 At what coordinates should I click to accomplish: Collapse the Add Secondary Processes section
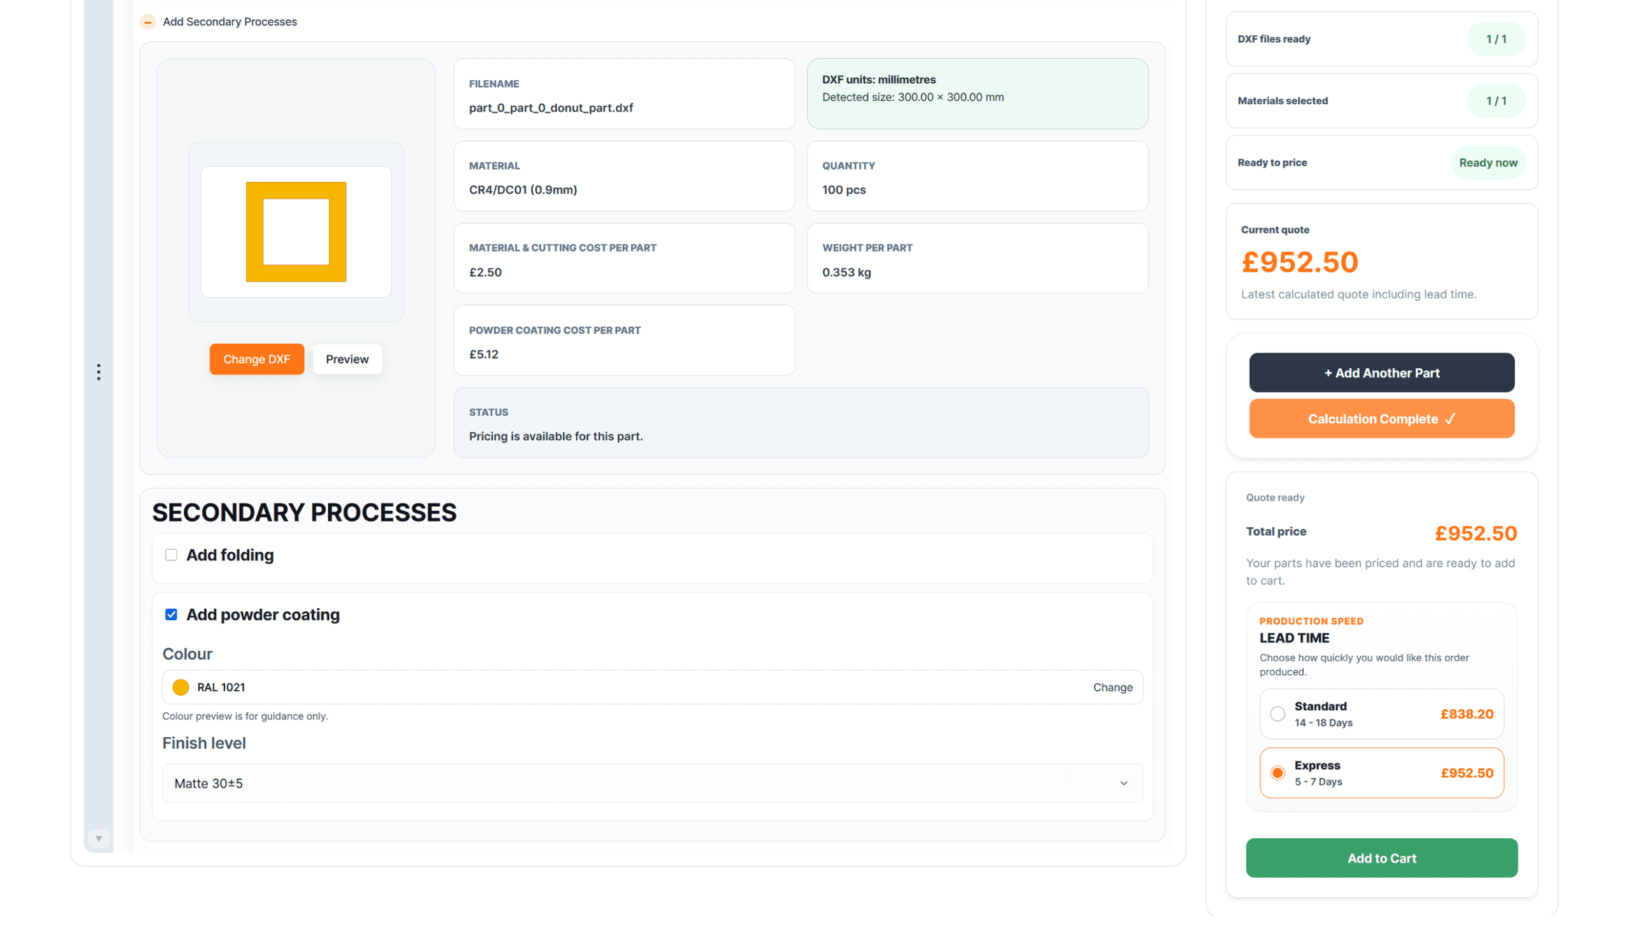148,22
